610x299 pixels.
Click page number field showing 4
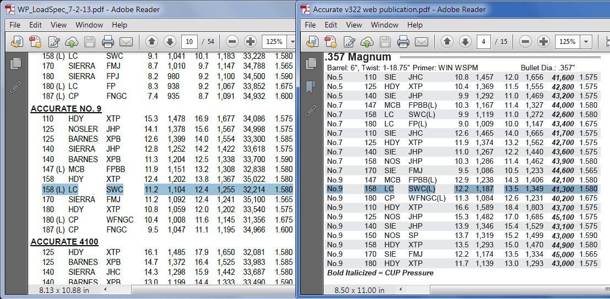(484, 42)
